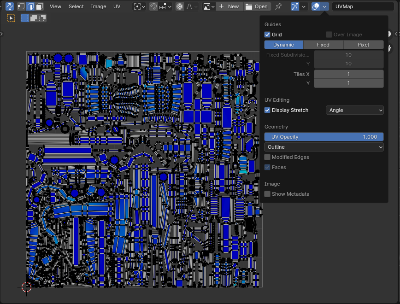Choose 'extend selection' mode icon
Image resolution: width=400 pixels, height=304 pixels.
(34, 18)
